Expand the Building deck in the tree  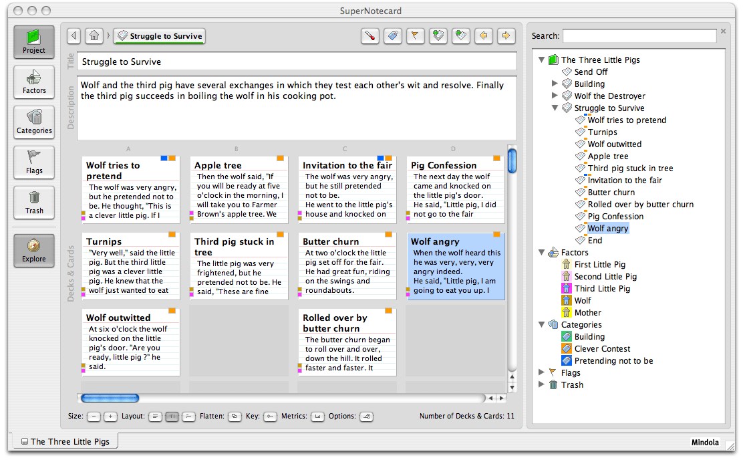[555, 84]
